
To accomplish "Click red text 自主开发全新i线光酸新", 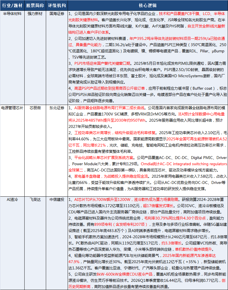I will click(x=207, y=26).
